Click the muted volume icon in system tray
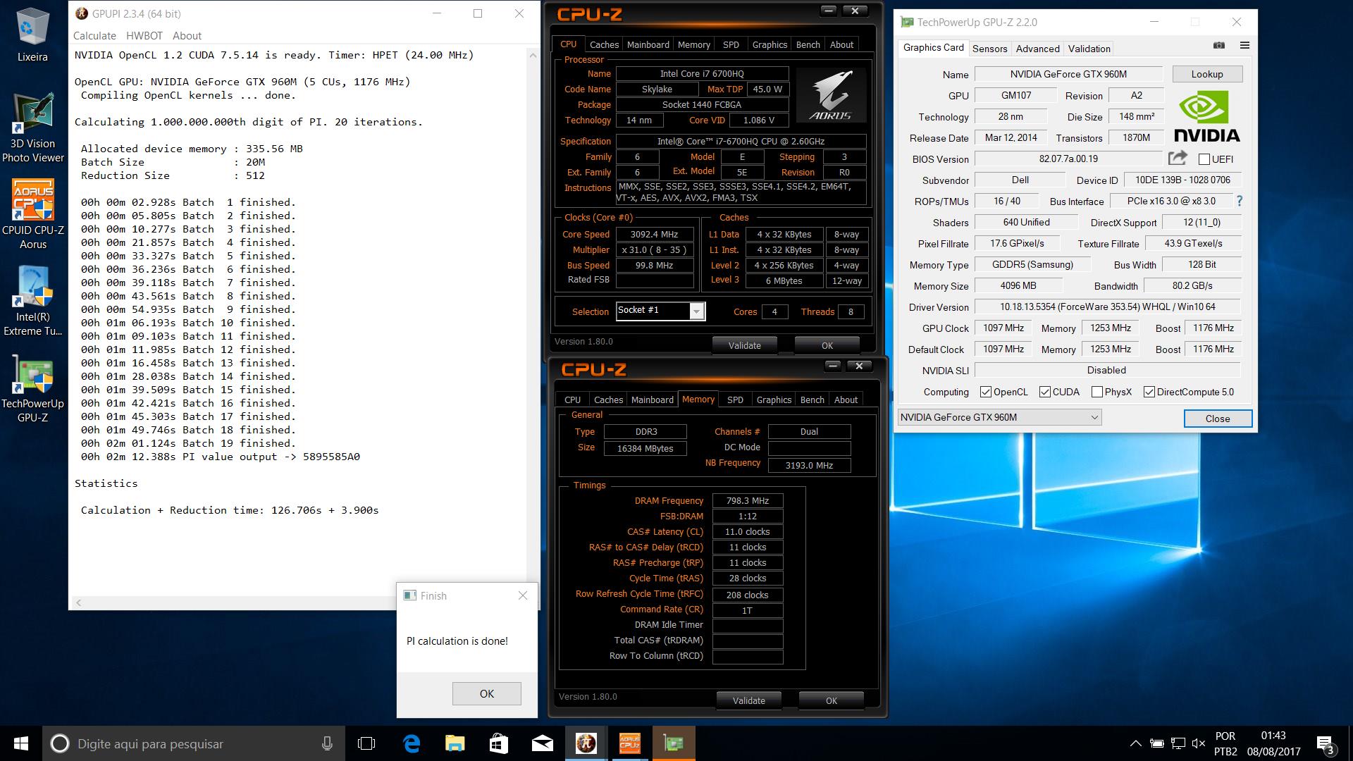 (x=1199, y=743)
